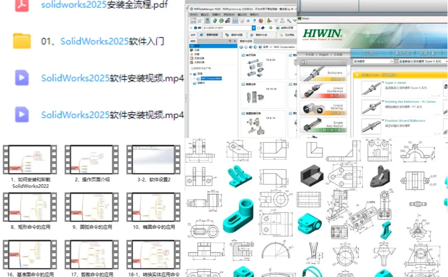Close the structure panel with its X icon
Image resolution: width=448 pixels, height=277 pixels.
[x=235, y=41]
